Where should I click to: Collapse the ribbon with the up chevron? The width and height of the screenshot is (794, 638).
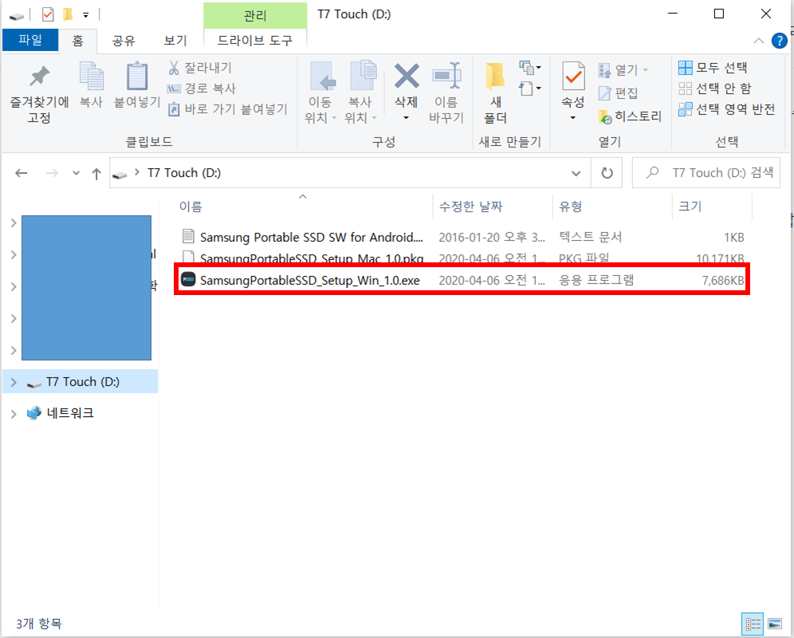[x=759, y=41]
